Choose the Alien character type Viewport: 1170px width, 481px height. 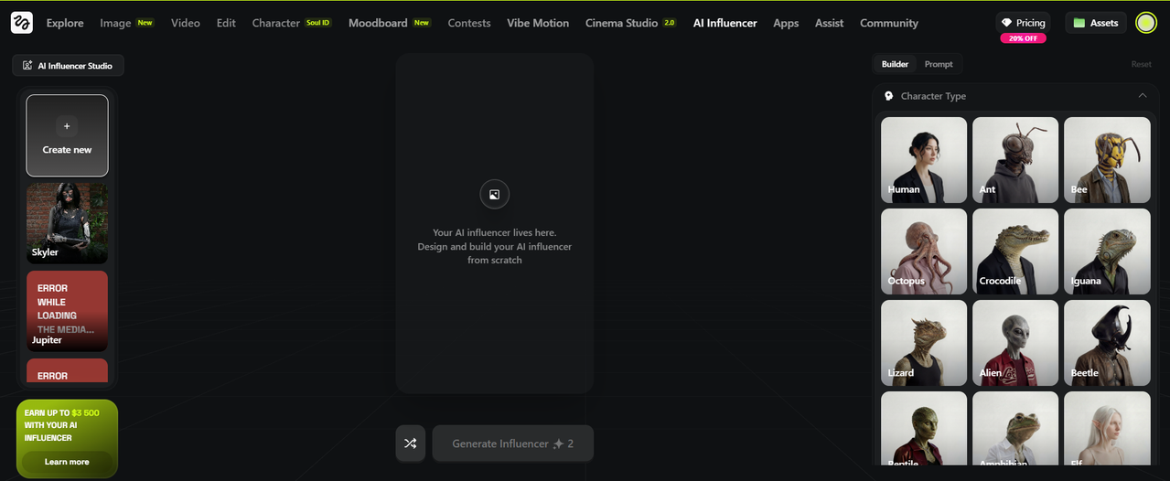tap(1015, 343)
